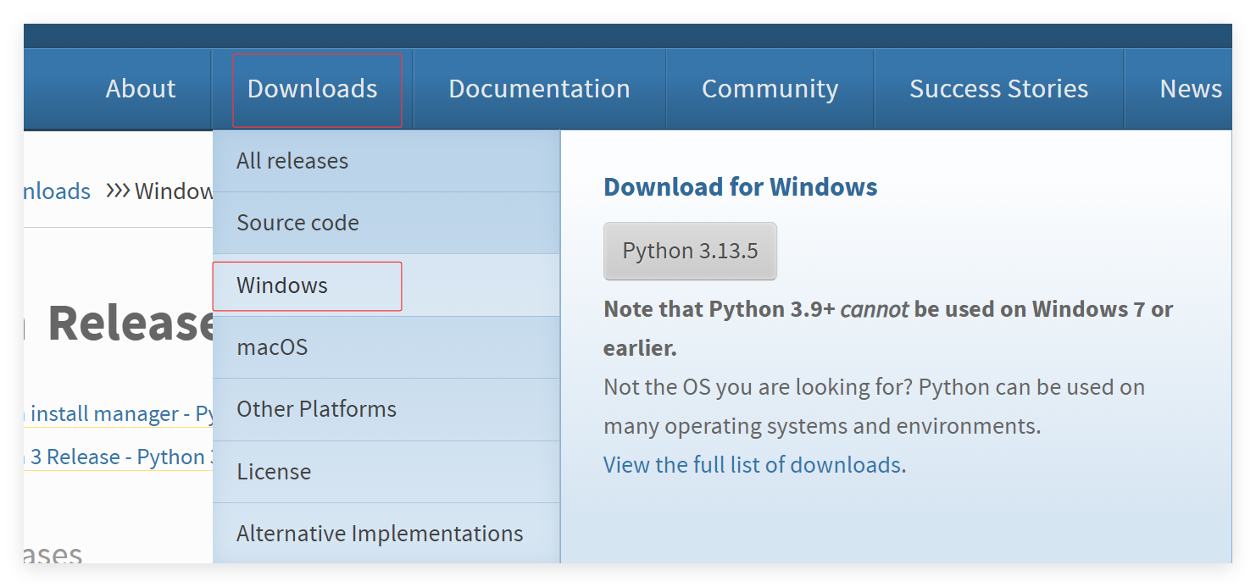
Task: Open the Success Stories menu
Action: pos(998,89)
